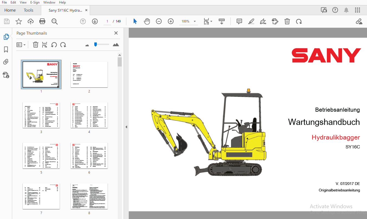
Task: Open the Help menu
Action: tap(62, 2)
